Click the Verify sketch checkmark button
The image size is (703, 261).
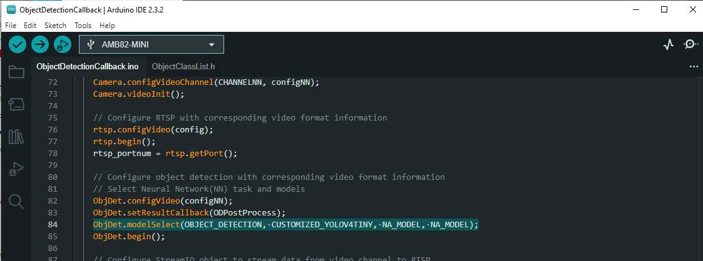(18, 44)
